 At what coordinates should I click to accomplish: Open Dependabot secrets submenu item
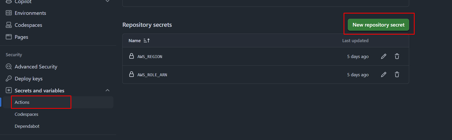27,126
